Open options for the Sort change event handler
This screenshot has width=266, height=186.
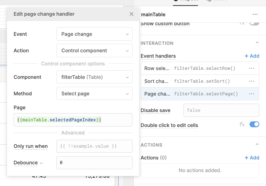pos(251,81)
